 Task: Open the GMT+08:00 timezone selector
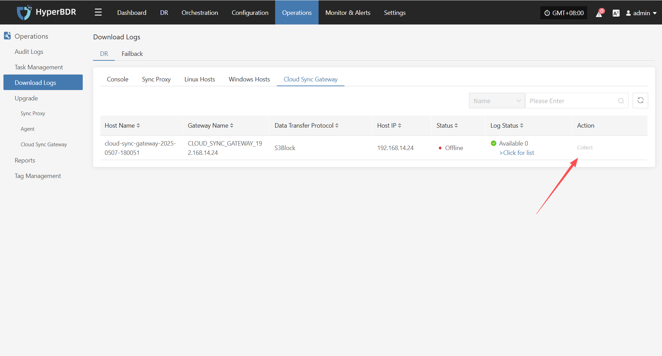pyautogui.click(x=564, y=13)
